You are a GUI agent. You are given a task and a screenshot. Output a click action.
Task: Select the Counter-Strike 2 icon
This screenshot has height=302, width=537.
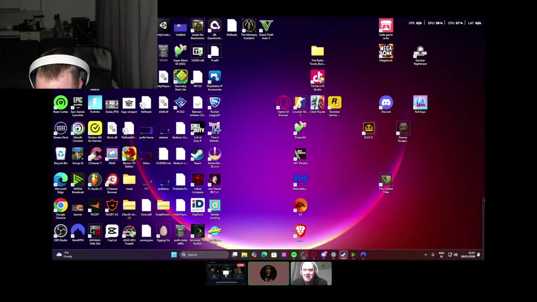tap(300, 106)
